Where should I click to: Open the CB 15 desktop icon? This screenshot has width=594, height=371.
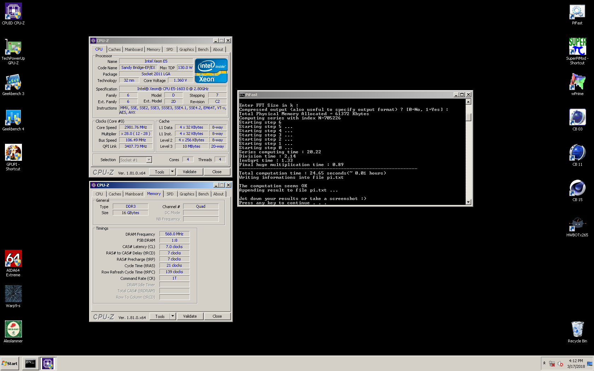point(577,191)
